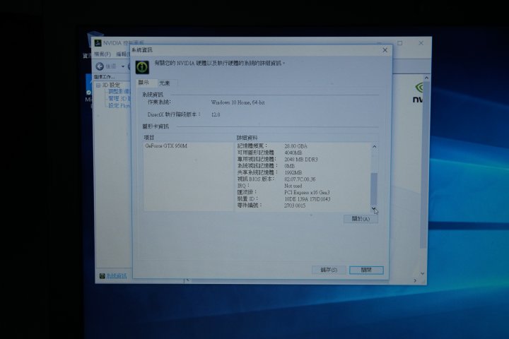509x339 pixels.
Task: Click the 匯流排 value PCI Express x16 Gen3
Action: pyautogui.click(x=307, y=193)
